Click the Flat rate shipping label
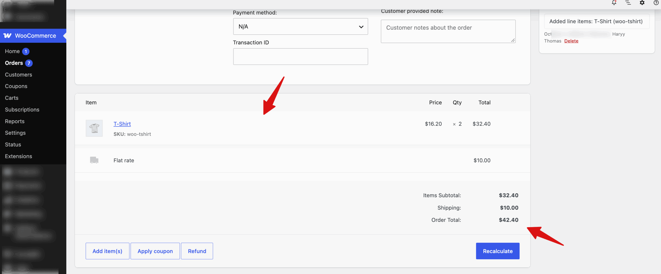Viewport: 661px width, 274px height. click(x=124, y=160)
